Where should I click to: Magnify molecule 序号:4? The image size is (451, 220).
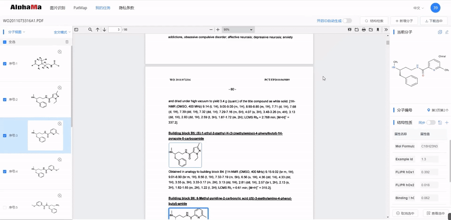[x=60, y=159]
